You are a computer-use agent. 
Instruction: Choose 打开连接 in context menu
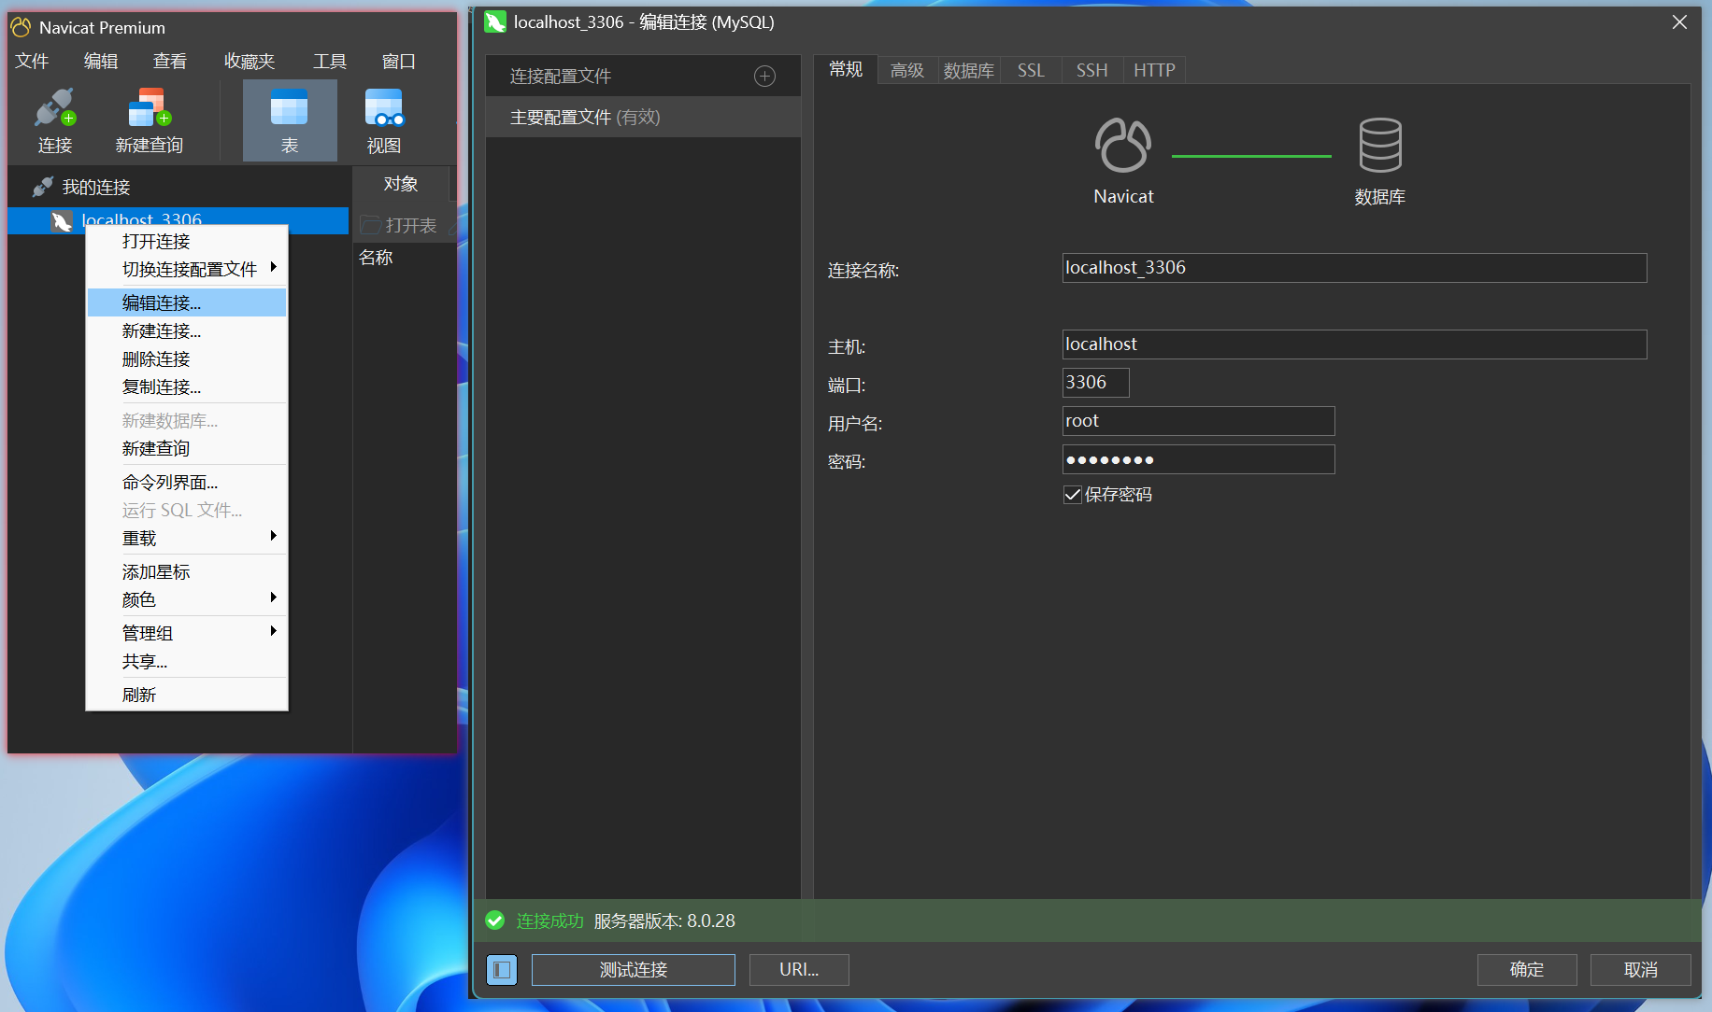tap(187, 242)
